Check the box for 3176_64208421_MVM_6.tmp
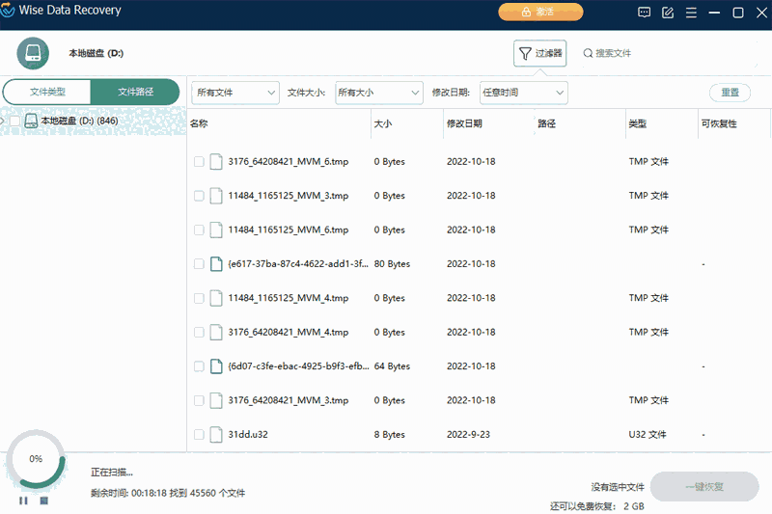This screenshot has width=772, height=514. (x=199, y=162)
